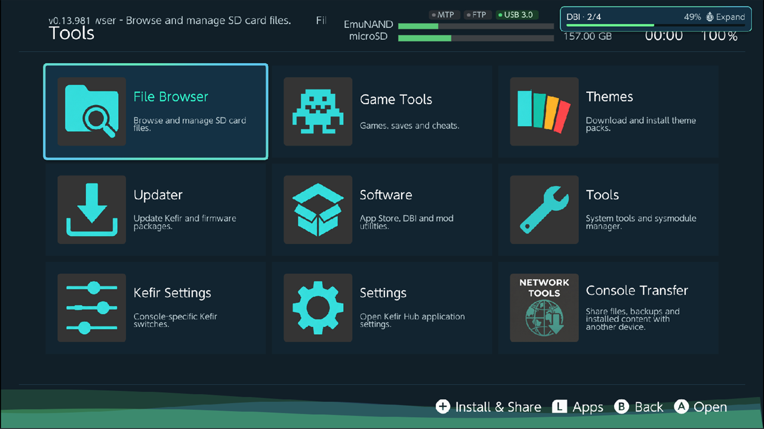Toggle the USB 3.0 indicator
The height and width of the screenshot is (429, 764).
coord(517,15)
